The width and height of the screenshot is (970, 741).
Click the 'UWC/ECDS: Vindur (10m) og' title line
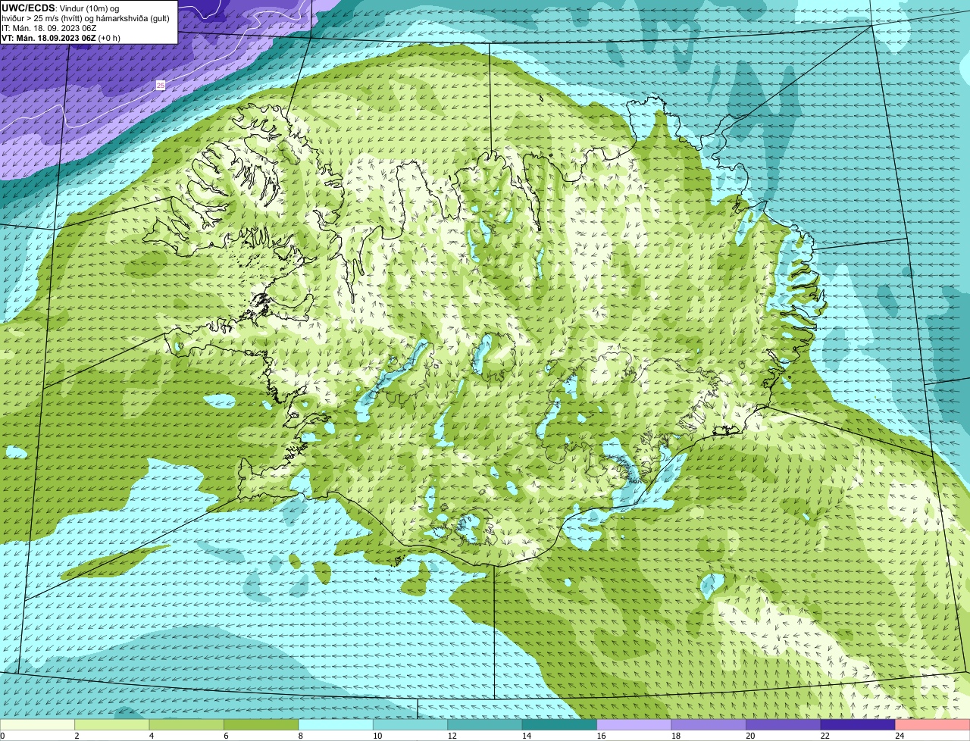click(61, 8)
